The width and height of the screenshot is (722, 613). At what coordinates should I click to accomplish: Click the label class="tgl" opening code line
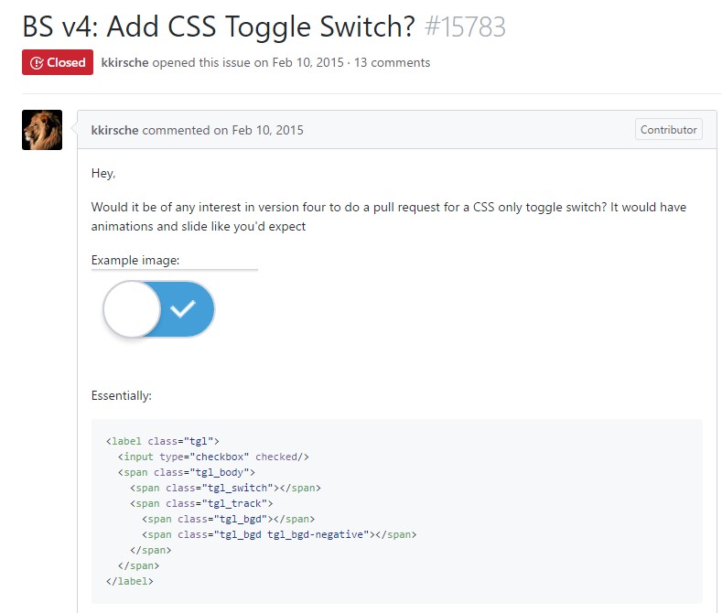click(162, 441)
